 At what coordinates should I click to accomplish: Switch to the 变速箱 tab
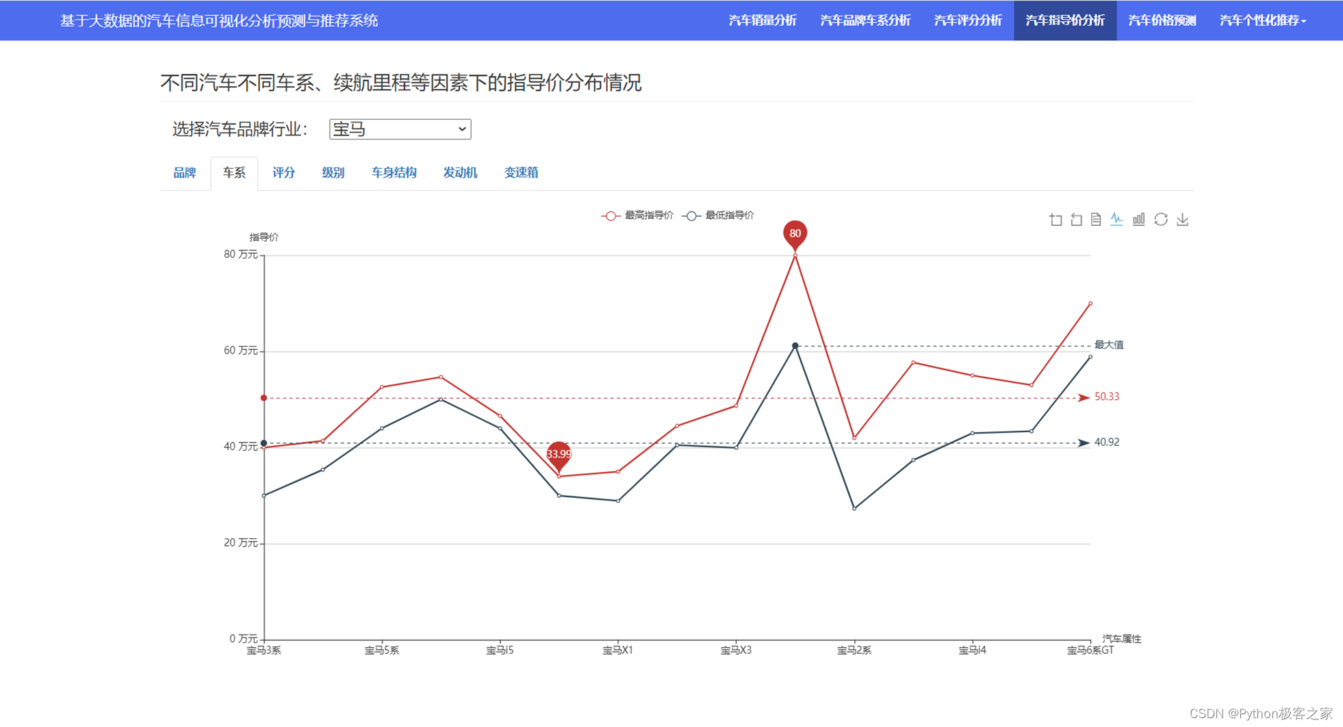520,173
